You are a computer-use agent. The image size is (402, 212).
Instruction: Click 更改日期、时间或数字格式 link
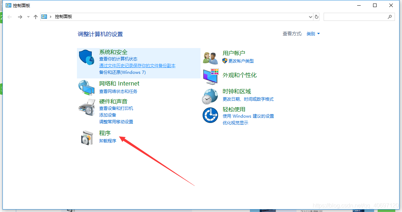click(248, 99)
